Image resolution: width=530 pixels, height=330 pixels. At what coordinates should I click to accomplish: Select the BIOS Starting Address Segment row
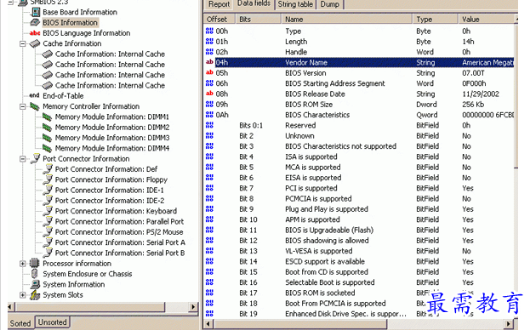359,83
